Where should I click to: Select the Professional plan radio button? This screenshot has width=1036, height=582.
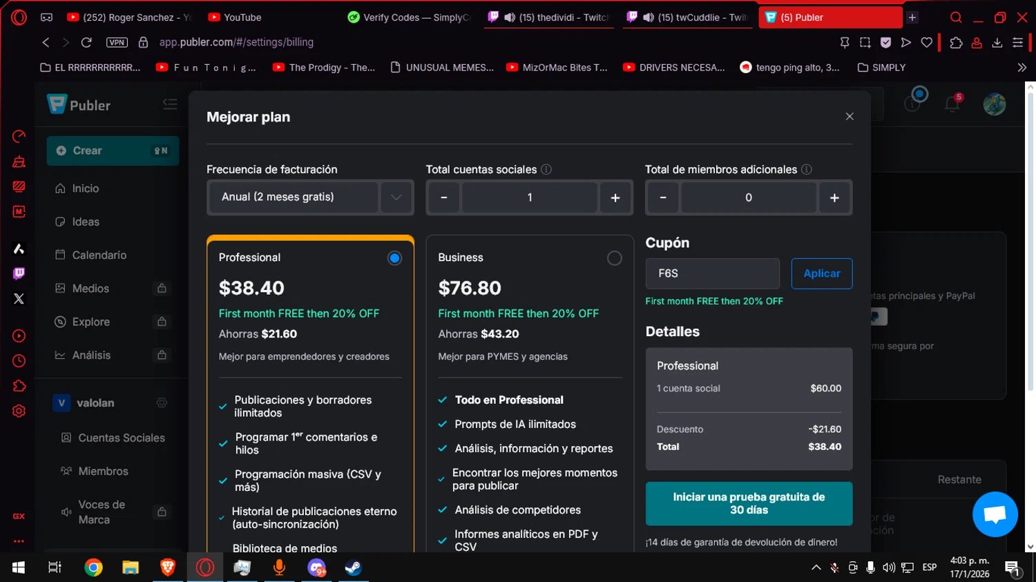(394, 258)
